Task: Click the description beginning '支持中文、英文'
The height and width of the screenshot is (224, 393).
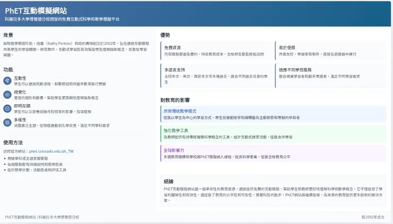Action: 216,79
